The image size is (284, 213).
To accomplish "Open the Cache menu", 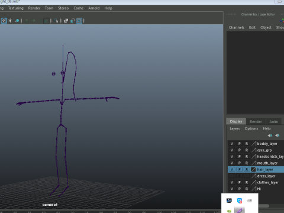I will pyautogui.click(x=79, y=8).
